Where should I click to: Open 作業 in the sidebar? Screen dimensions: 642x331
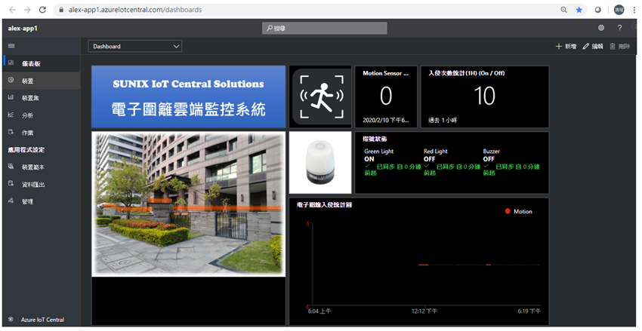(41, 133)
